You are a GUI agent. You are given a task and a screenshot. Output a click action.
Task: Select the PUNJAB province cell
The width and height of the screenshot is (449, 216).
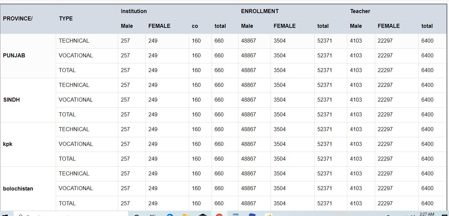tap(14, 56)
